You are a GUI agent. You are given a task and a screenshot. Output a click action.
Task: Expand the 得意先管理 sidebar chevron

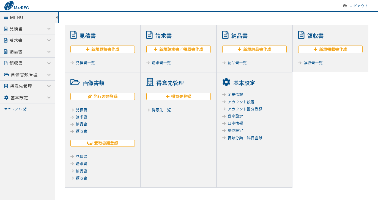(x=49, y=86)
